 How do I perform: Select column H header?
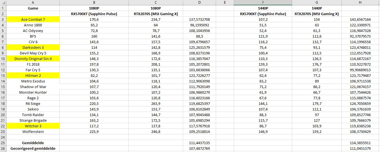point(360,3)
